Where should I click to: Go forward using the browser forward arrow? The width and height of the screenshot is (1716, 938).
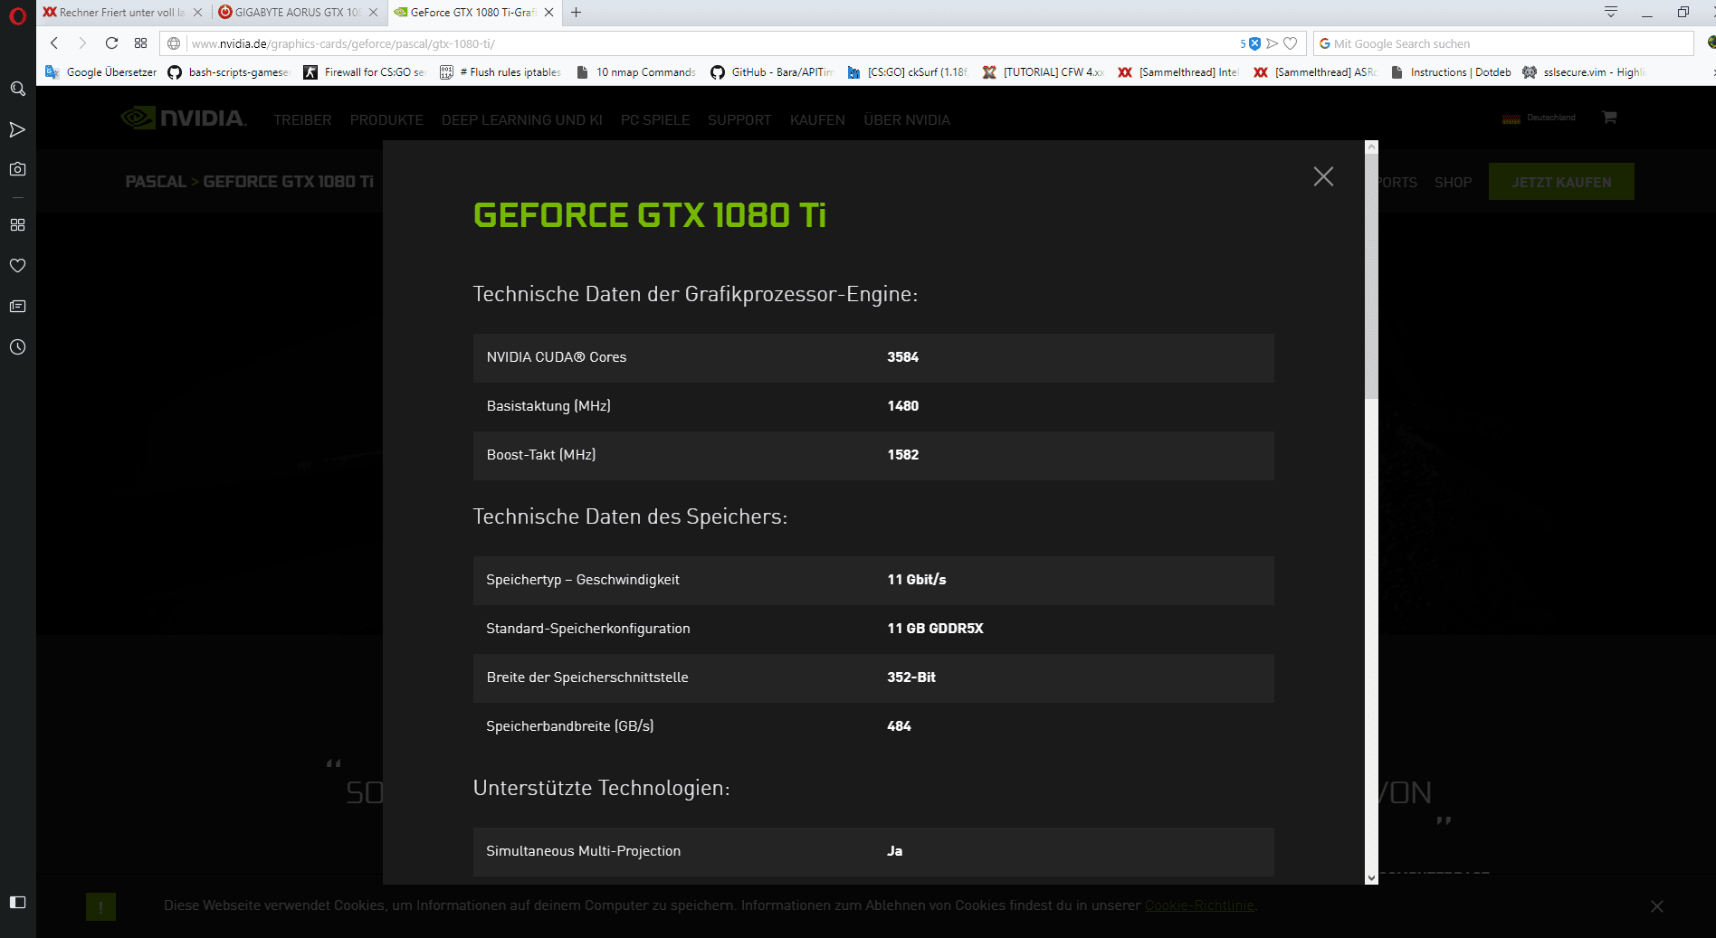[82, 43]
